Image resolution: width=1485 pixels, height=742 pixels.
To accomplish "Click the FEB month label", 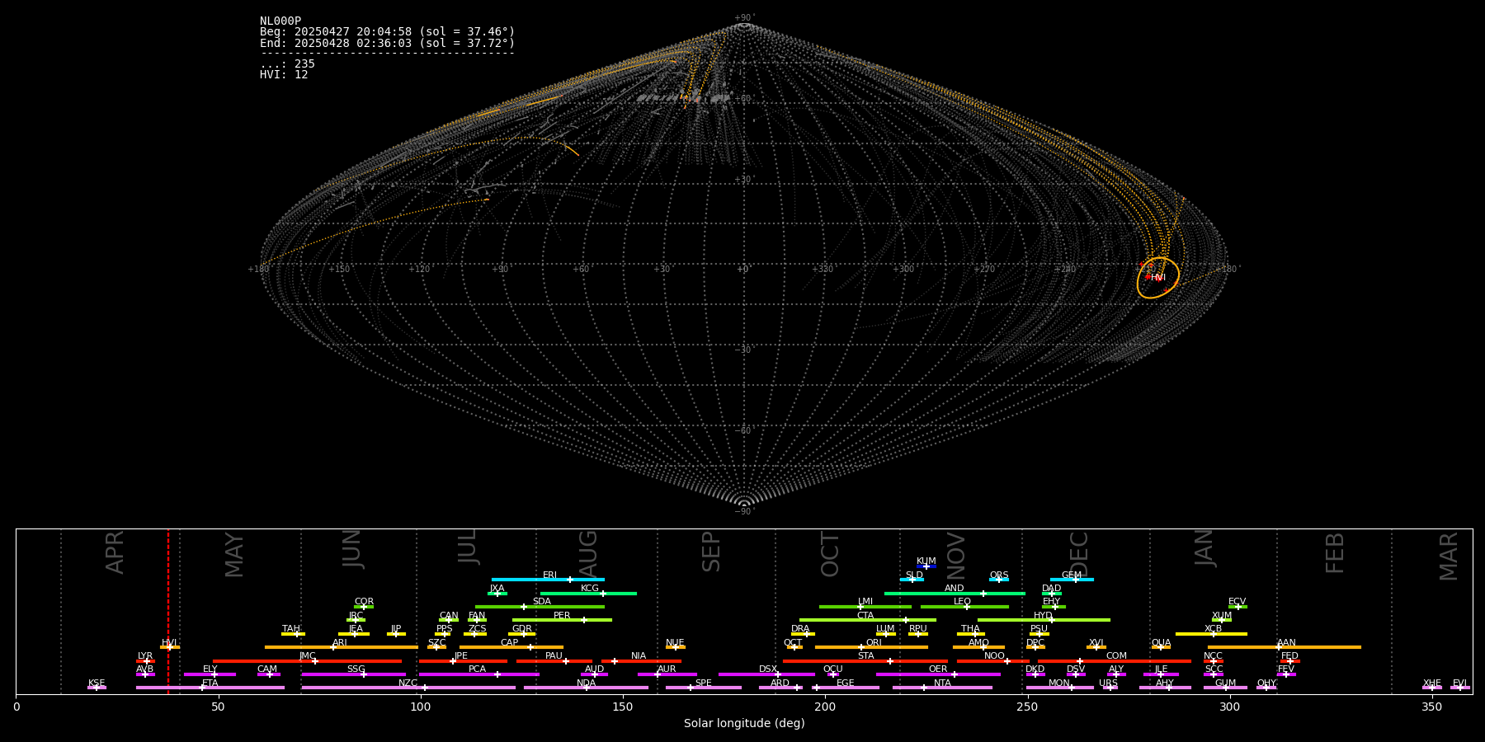I will (x=1335, y=552).
